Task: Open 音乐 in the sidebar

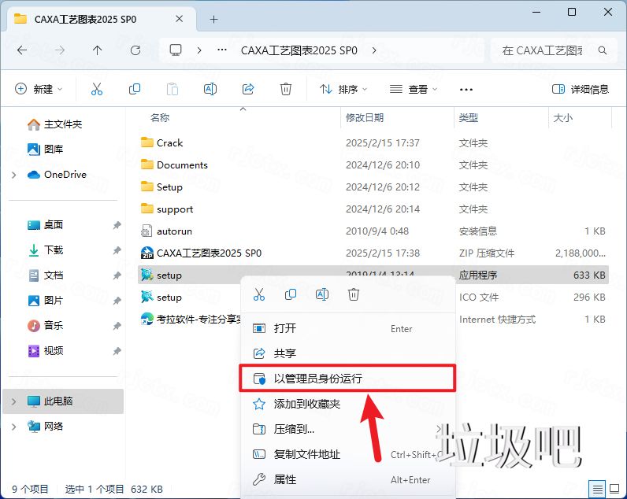Action: (x=45, y=326)
